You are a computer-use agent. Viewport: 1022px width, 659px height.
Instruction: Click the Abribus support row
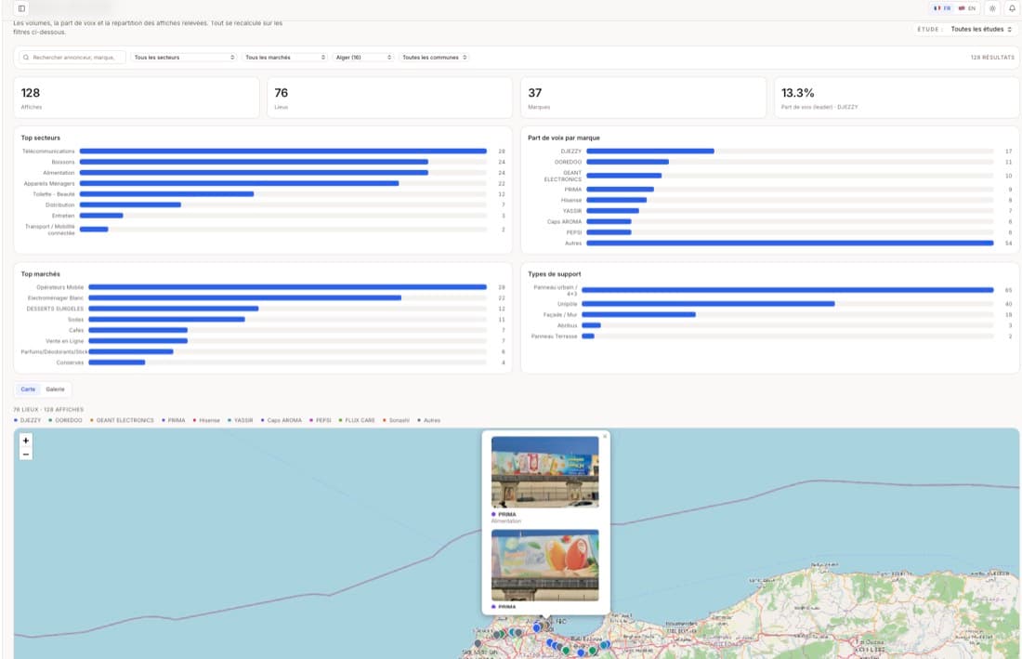tap(770, 325)
